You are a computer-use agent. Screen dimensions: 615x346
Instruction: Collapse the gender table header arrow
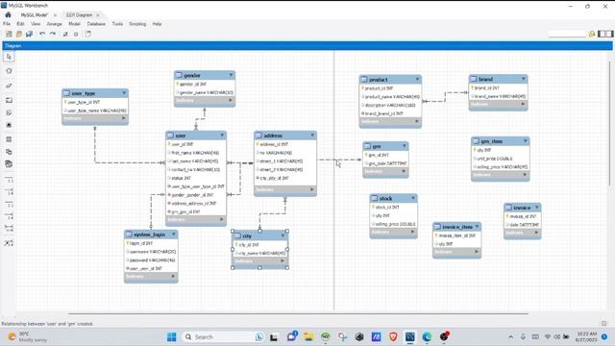click(231, 75)
